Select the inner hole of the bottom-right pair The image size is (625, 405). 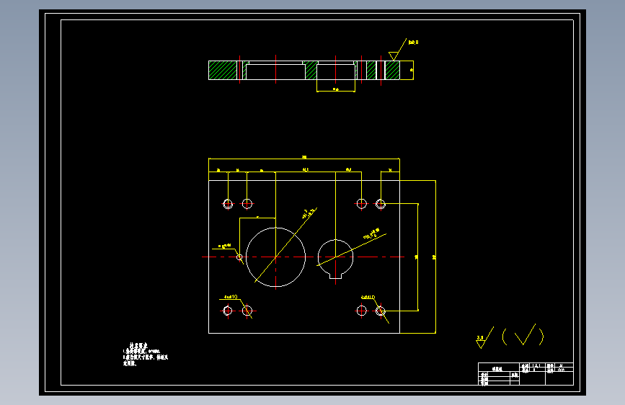pyautogui.click(x=362, y=311)
